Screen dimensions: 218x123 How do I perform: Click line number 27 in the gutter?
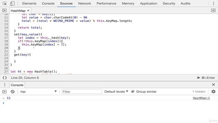pos(6,71)
